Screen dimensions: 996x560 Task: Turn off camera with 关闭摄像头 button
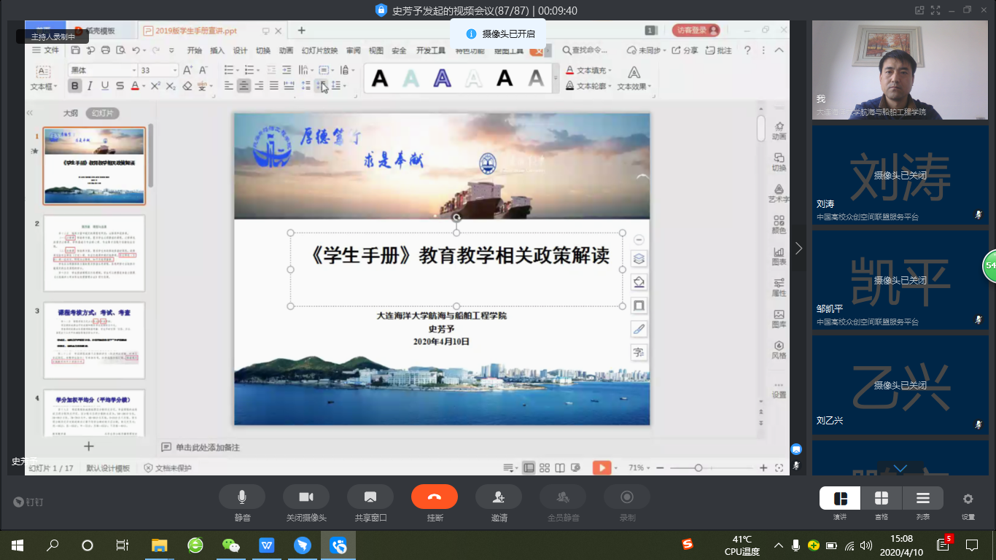pos(306,497)
